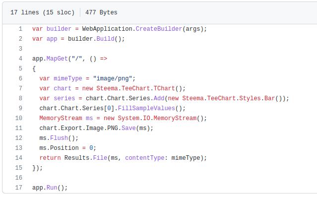Image resolution: width=317 pixels, height=198 pixels.
Task: Click the 'return' keyword
Action: [50, 157]
